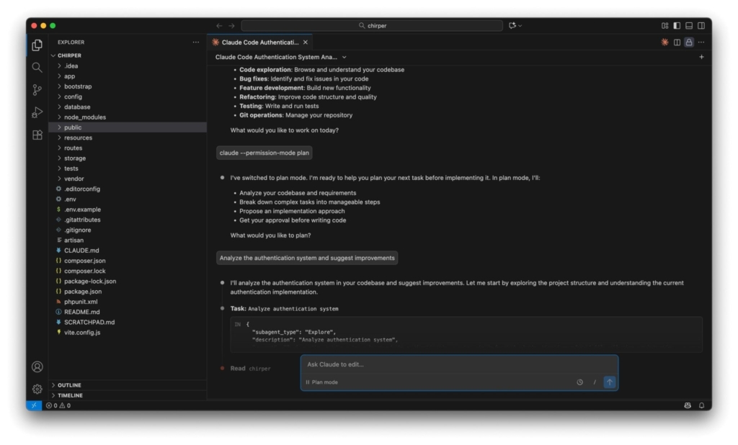Go back with the navigation arrow
738x445 pixels.
point(219,25)
